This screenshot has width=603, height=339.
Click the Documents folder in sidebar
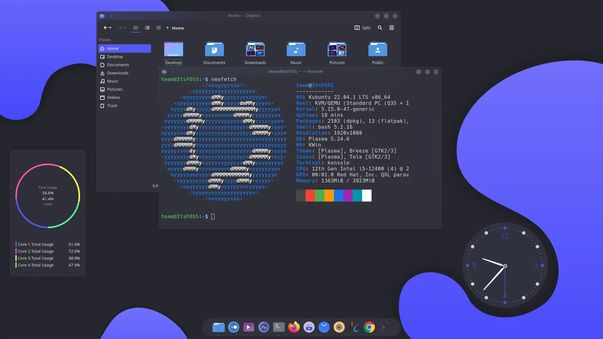(x=118, y=65)
